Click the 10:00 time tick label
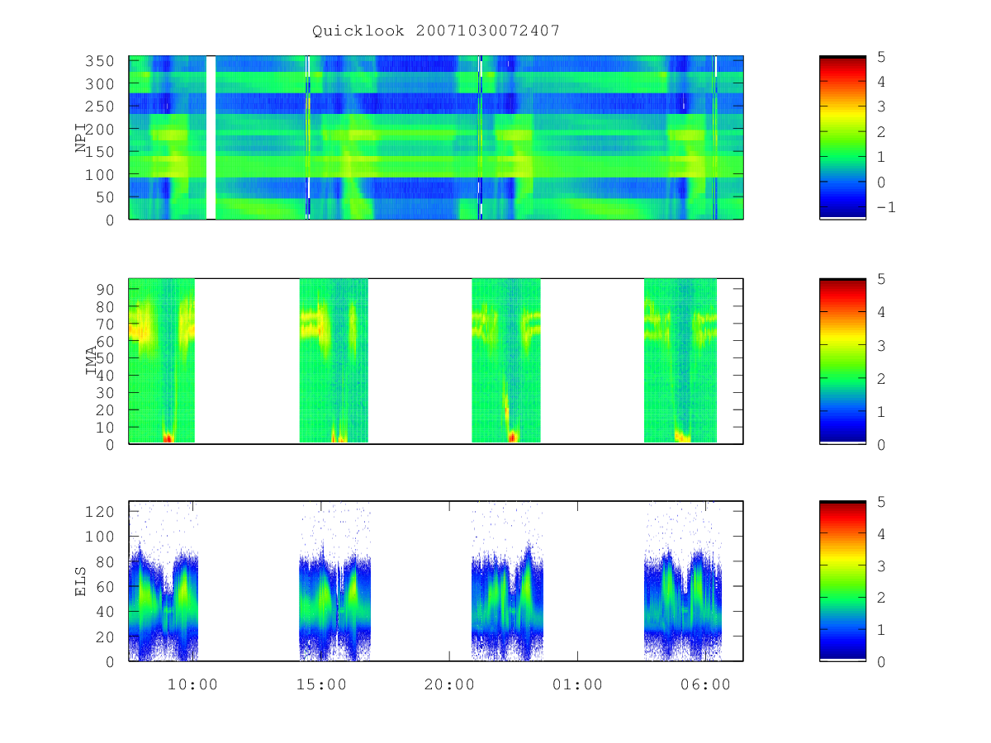The height and width of the screenshot is (743, 991). click(x=192, y=684)
